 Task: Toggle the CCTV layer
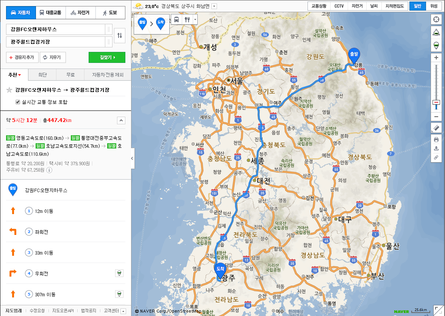click(x=339, y=6)
